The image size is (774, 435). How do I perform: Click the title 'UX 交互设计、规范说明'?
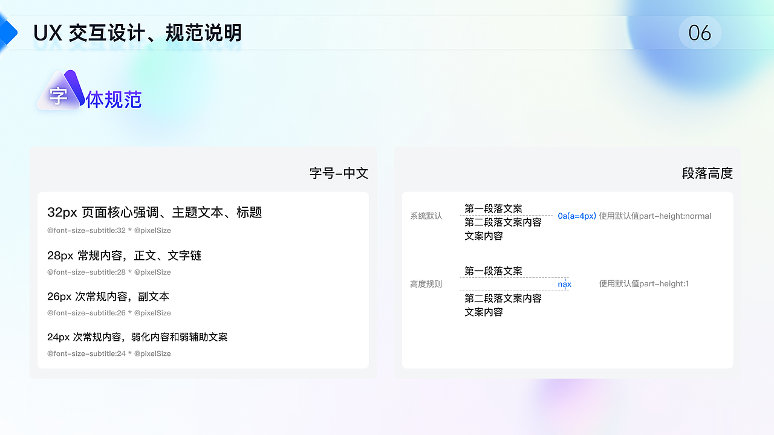138,33
